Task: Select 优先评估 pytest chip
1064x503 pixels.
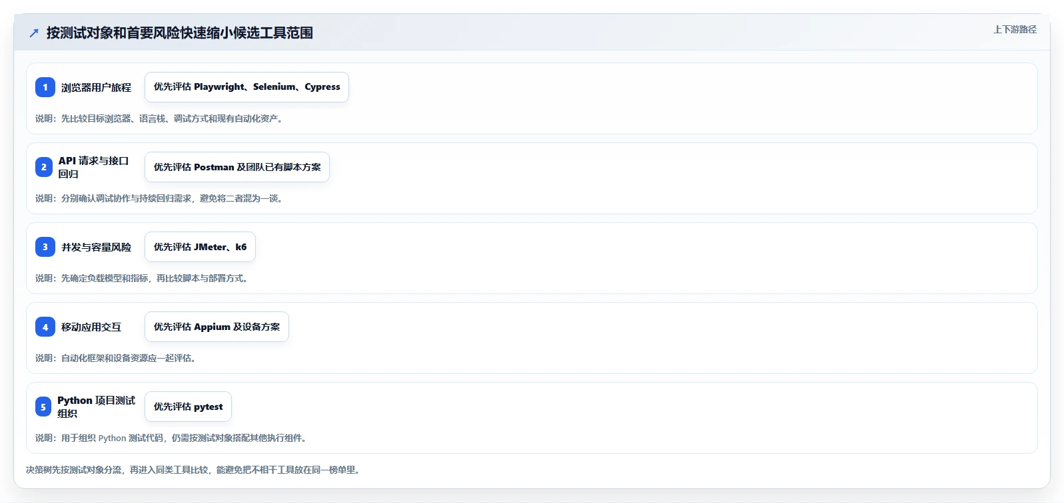Action: (188, 407)
